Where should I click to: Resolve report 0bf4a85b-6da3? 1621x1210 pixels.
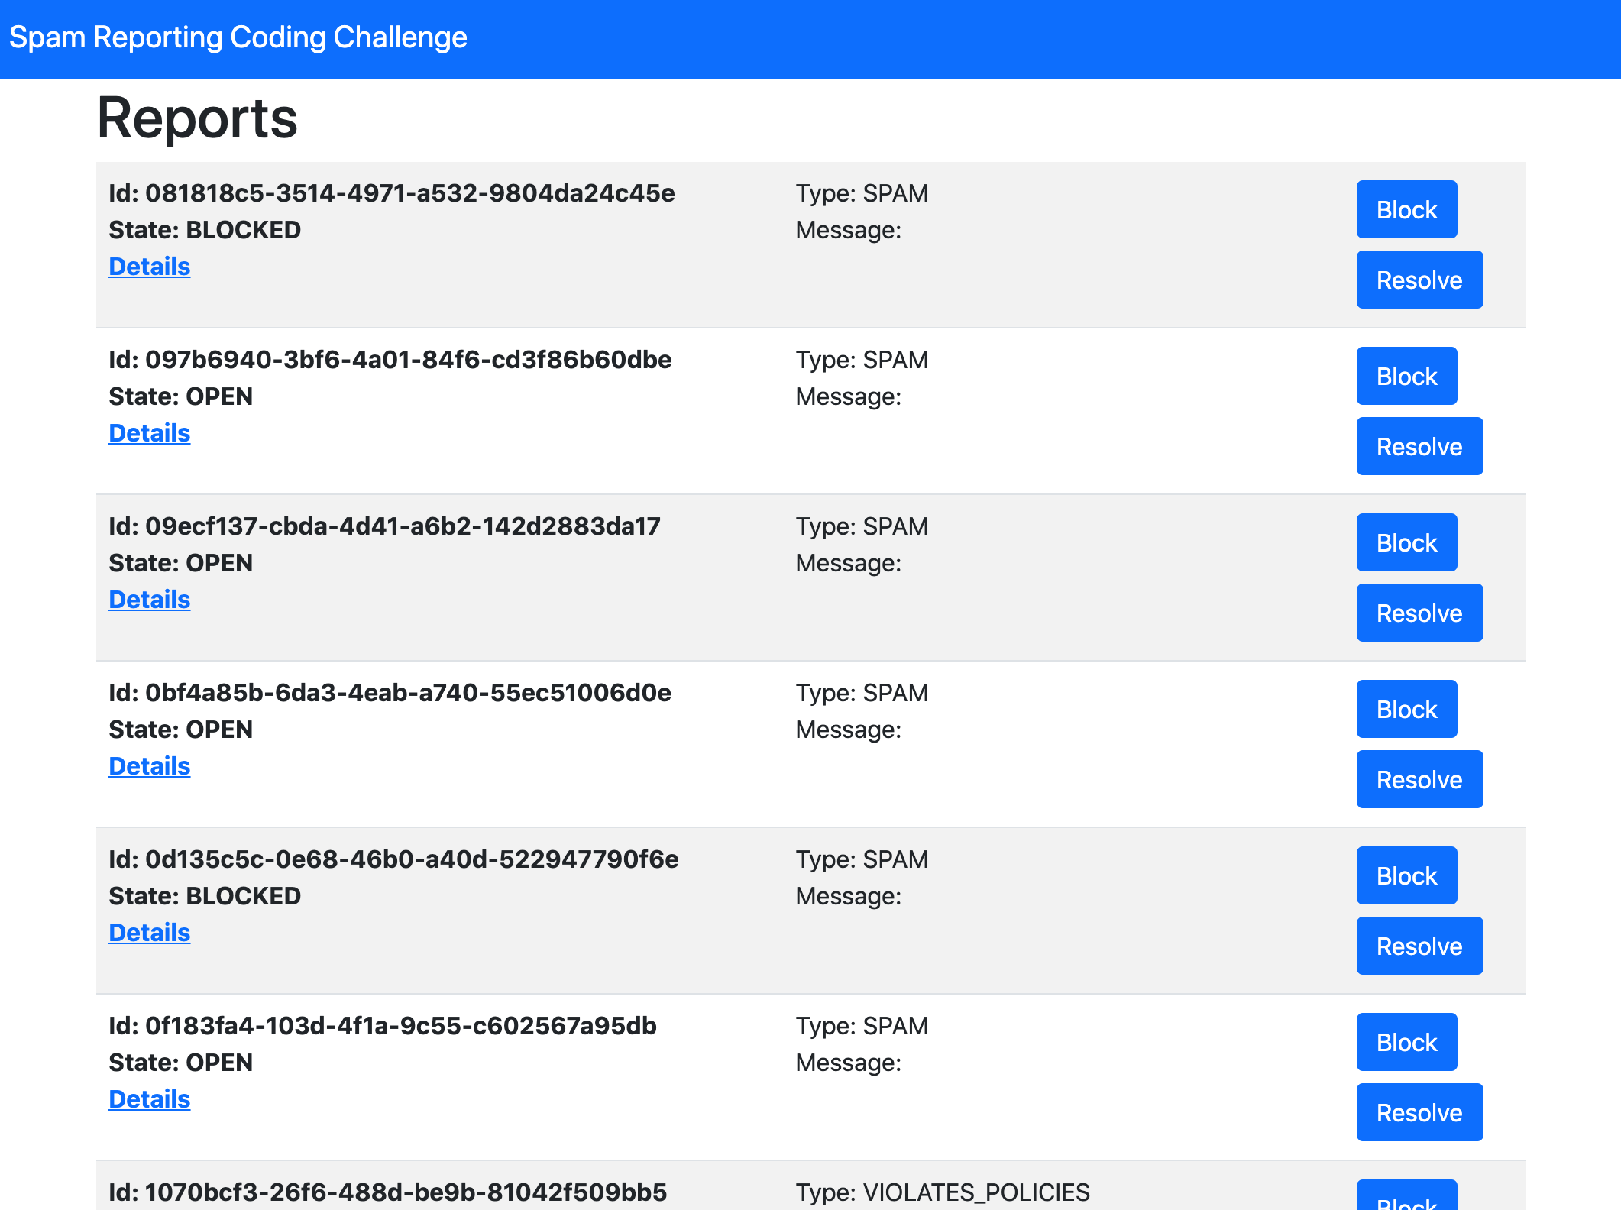1419,779
